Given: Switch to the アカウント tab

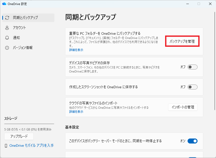Looking at the screenshot, I should point(19,28).
